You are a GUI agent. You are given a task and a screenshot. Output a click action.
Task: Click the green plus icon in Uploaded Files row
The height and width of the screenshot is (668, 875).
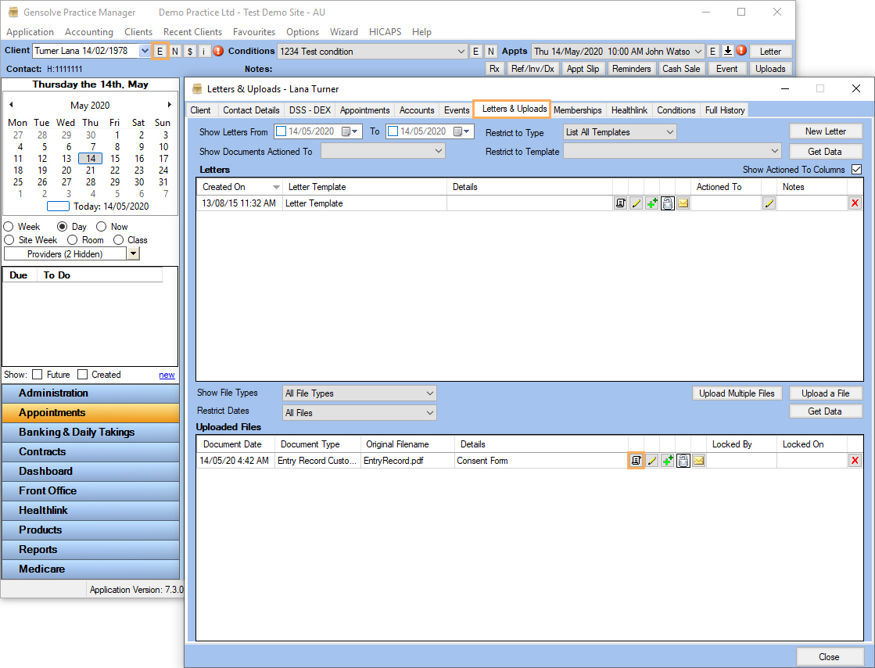[667, 461]
